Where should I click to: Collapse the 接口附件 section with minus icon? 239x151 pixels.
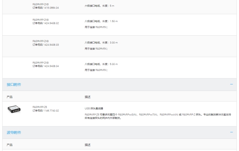coord(231,84)
